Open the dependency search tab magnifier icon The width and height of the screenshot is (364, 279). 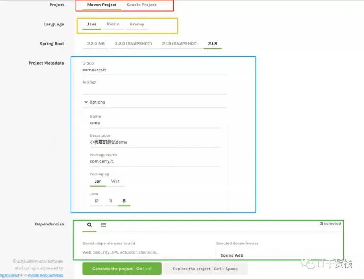[x=89, y=225]
